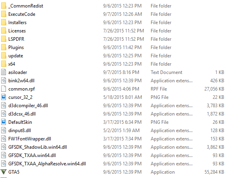
Task: Select the asiloader text document icon
Action: click(x=4, y=72)
